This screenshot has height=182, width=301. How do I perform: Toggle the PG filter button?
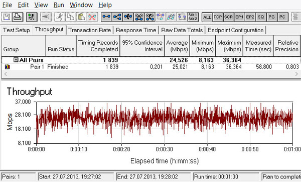[x=271, y=17]
